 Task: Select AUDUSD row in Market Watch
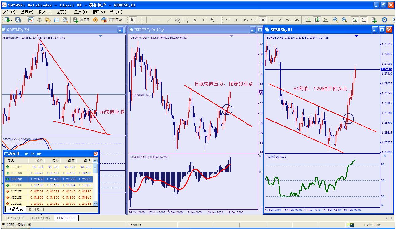tap(48, 192)
